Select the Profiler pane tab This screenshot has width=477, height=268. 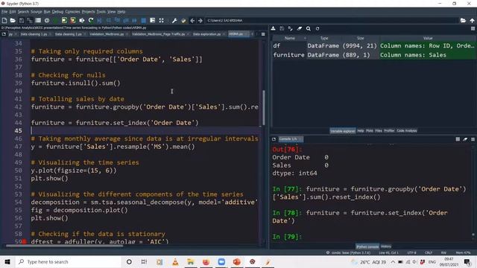pyautogui.click(x=389, y=131)
